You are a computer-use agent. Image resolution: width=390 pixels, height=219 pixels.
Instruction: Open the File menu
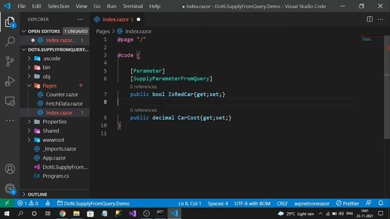pyautogui.click(x=21, y=6)
